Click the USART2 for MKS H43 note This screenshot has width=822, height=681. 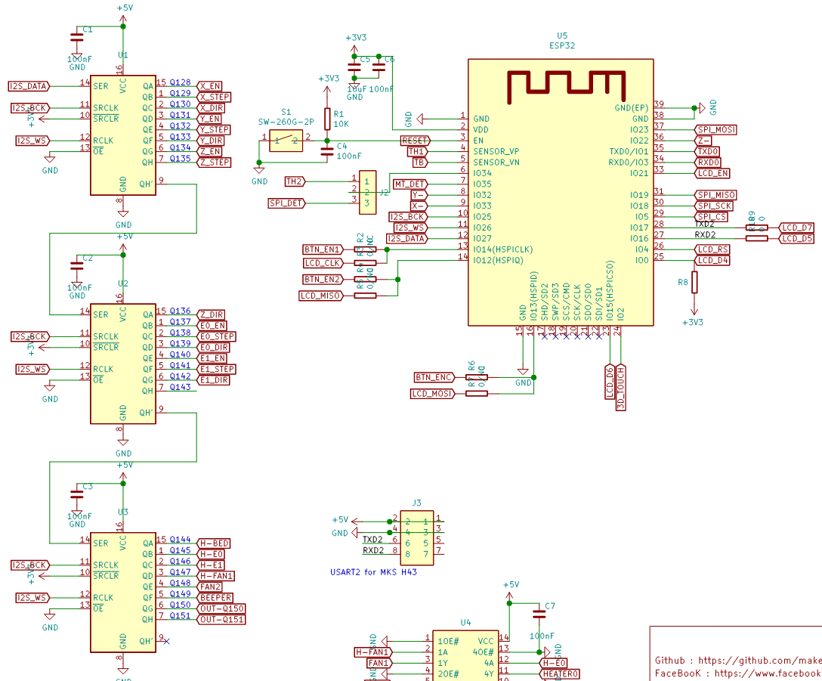(x=374, y=572)
